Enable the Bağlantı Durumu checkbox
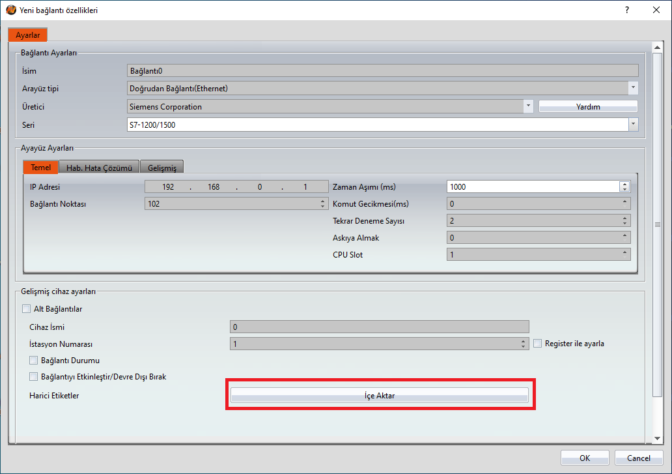 point(33,360)
